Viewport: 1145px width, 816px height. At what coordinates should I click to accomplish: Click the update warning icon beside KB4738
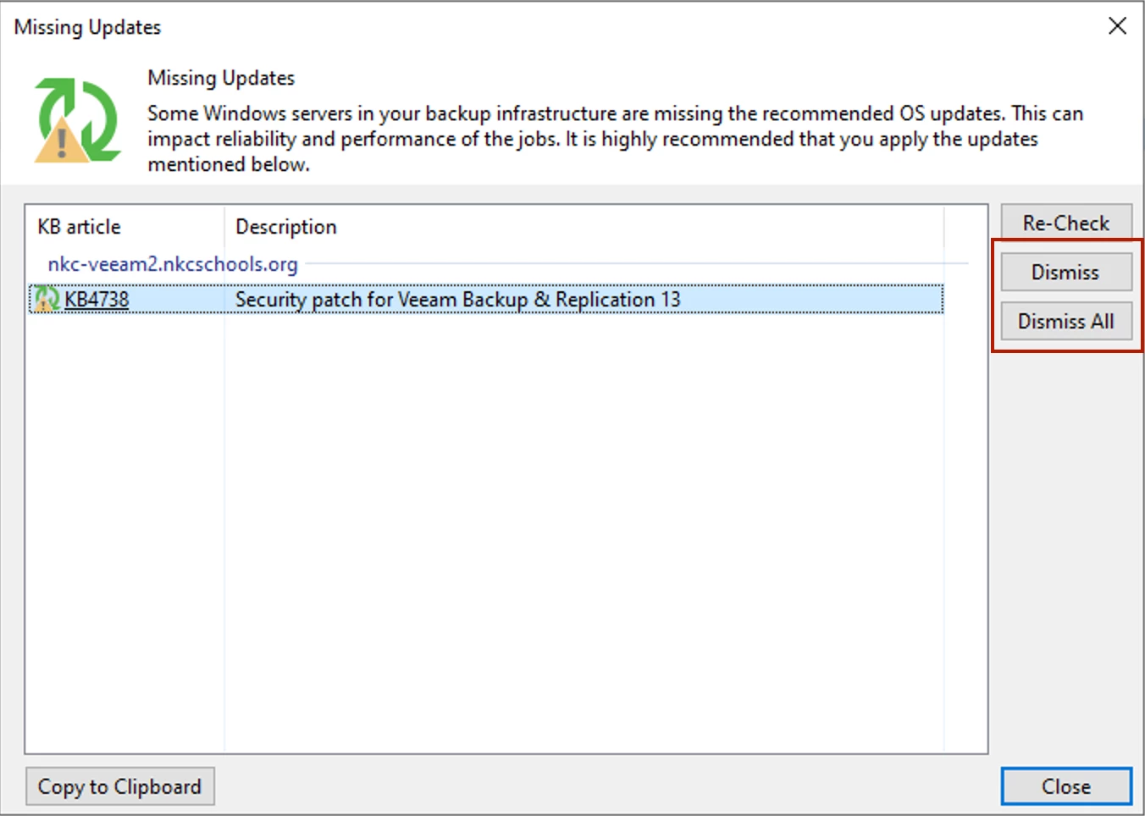point(47,299)
